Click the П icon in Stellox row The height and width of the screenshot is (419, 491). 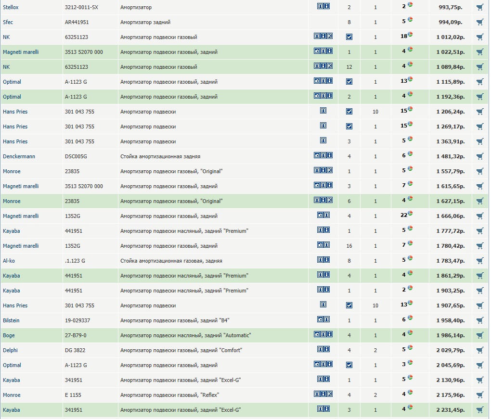(320, 7)
